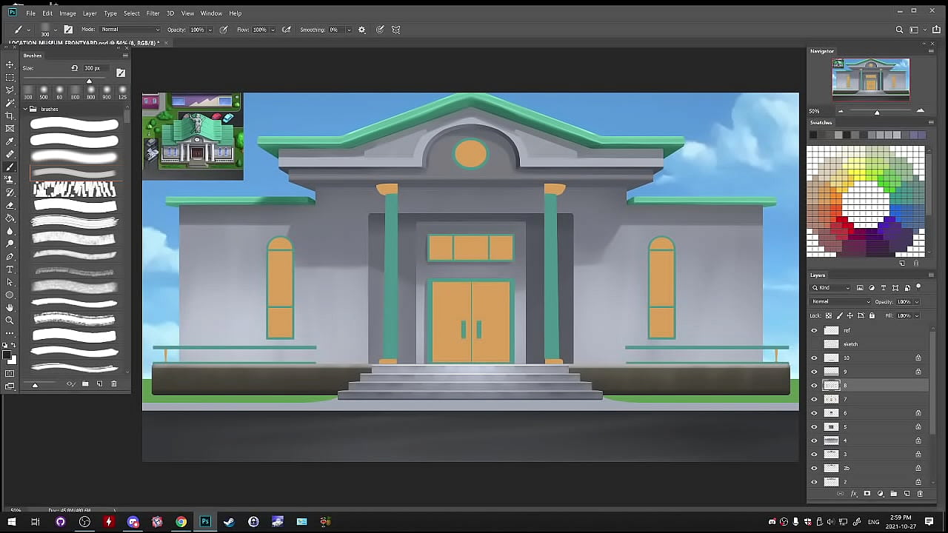This screenshot has height=533, width=948.
Task: Select the Type tool
Action: [x=10, y=269]
